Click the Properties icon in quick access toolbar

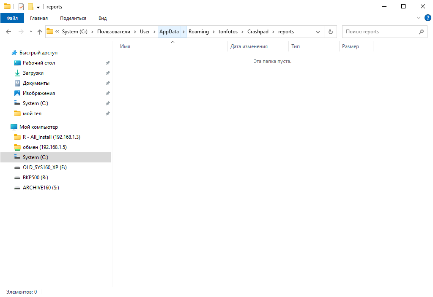(x=21, y=7)
